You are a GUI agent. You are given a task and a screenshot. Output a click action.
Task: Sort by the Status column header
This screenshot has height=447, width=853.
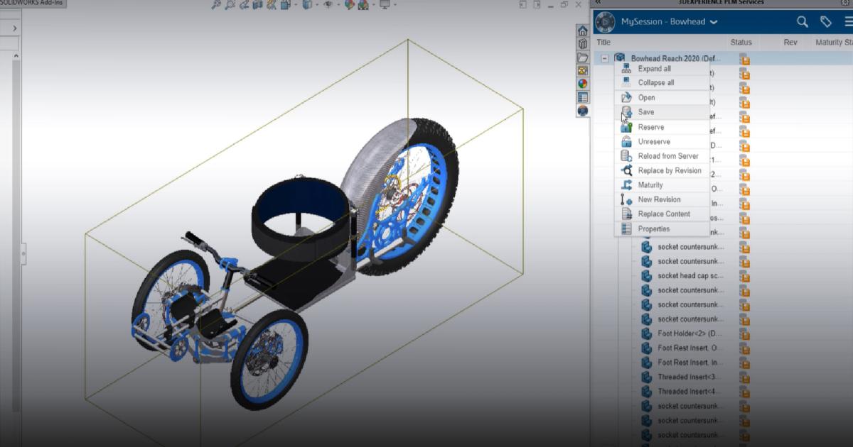[x=741, y=43]
